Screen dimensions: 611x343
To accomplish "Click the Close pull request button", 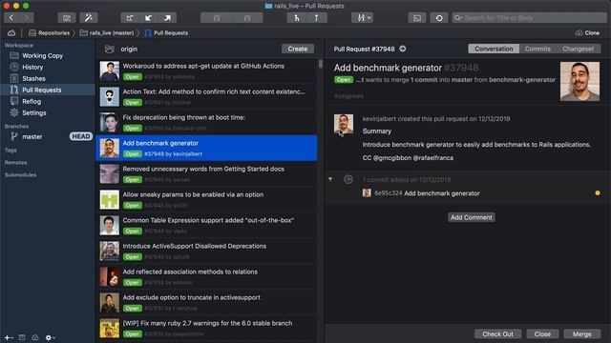I will coord(542,334).
